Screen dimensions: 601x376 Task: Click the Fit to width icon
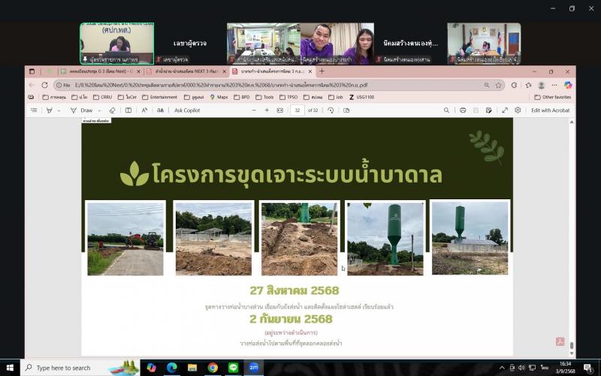coord(280,111)
